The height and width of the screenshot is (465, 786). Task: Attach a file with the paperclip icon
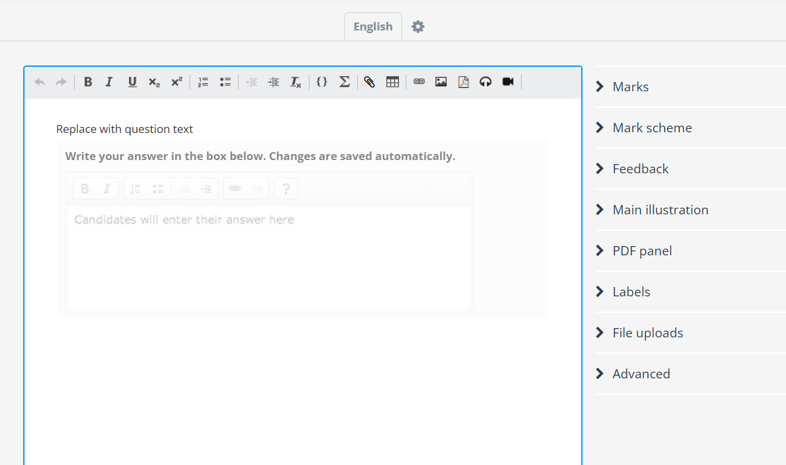[x=369, y=82]
